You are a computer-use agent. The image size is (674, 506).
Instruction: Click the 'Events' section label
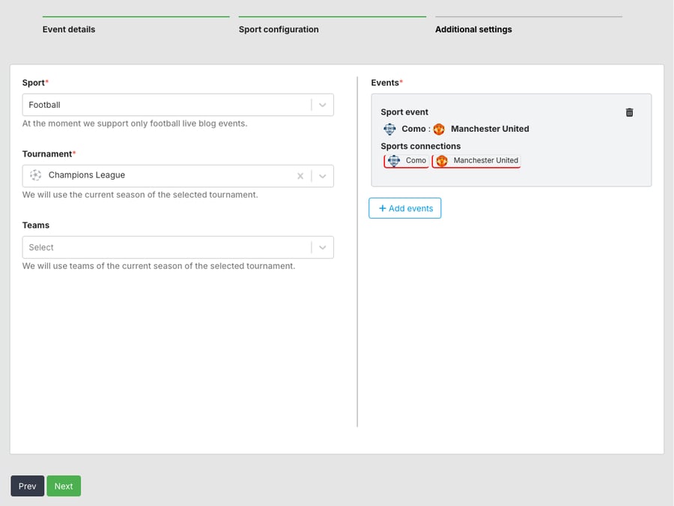point(385,83)
